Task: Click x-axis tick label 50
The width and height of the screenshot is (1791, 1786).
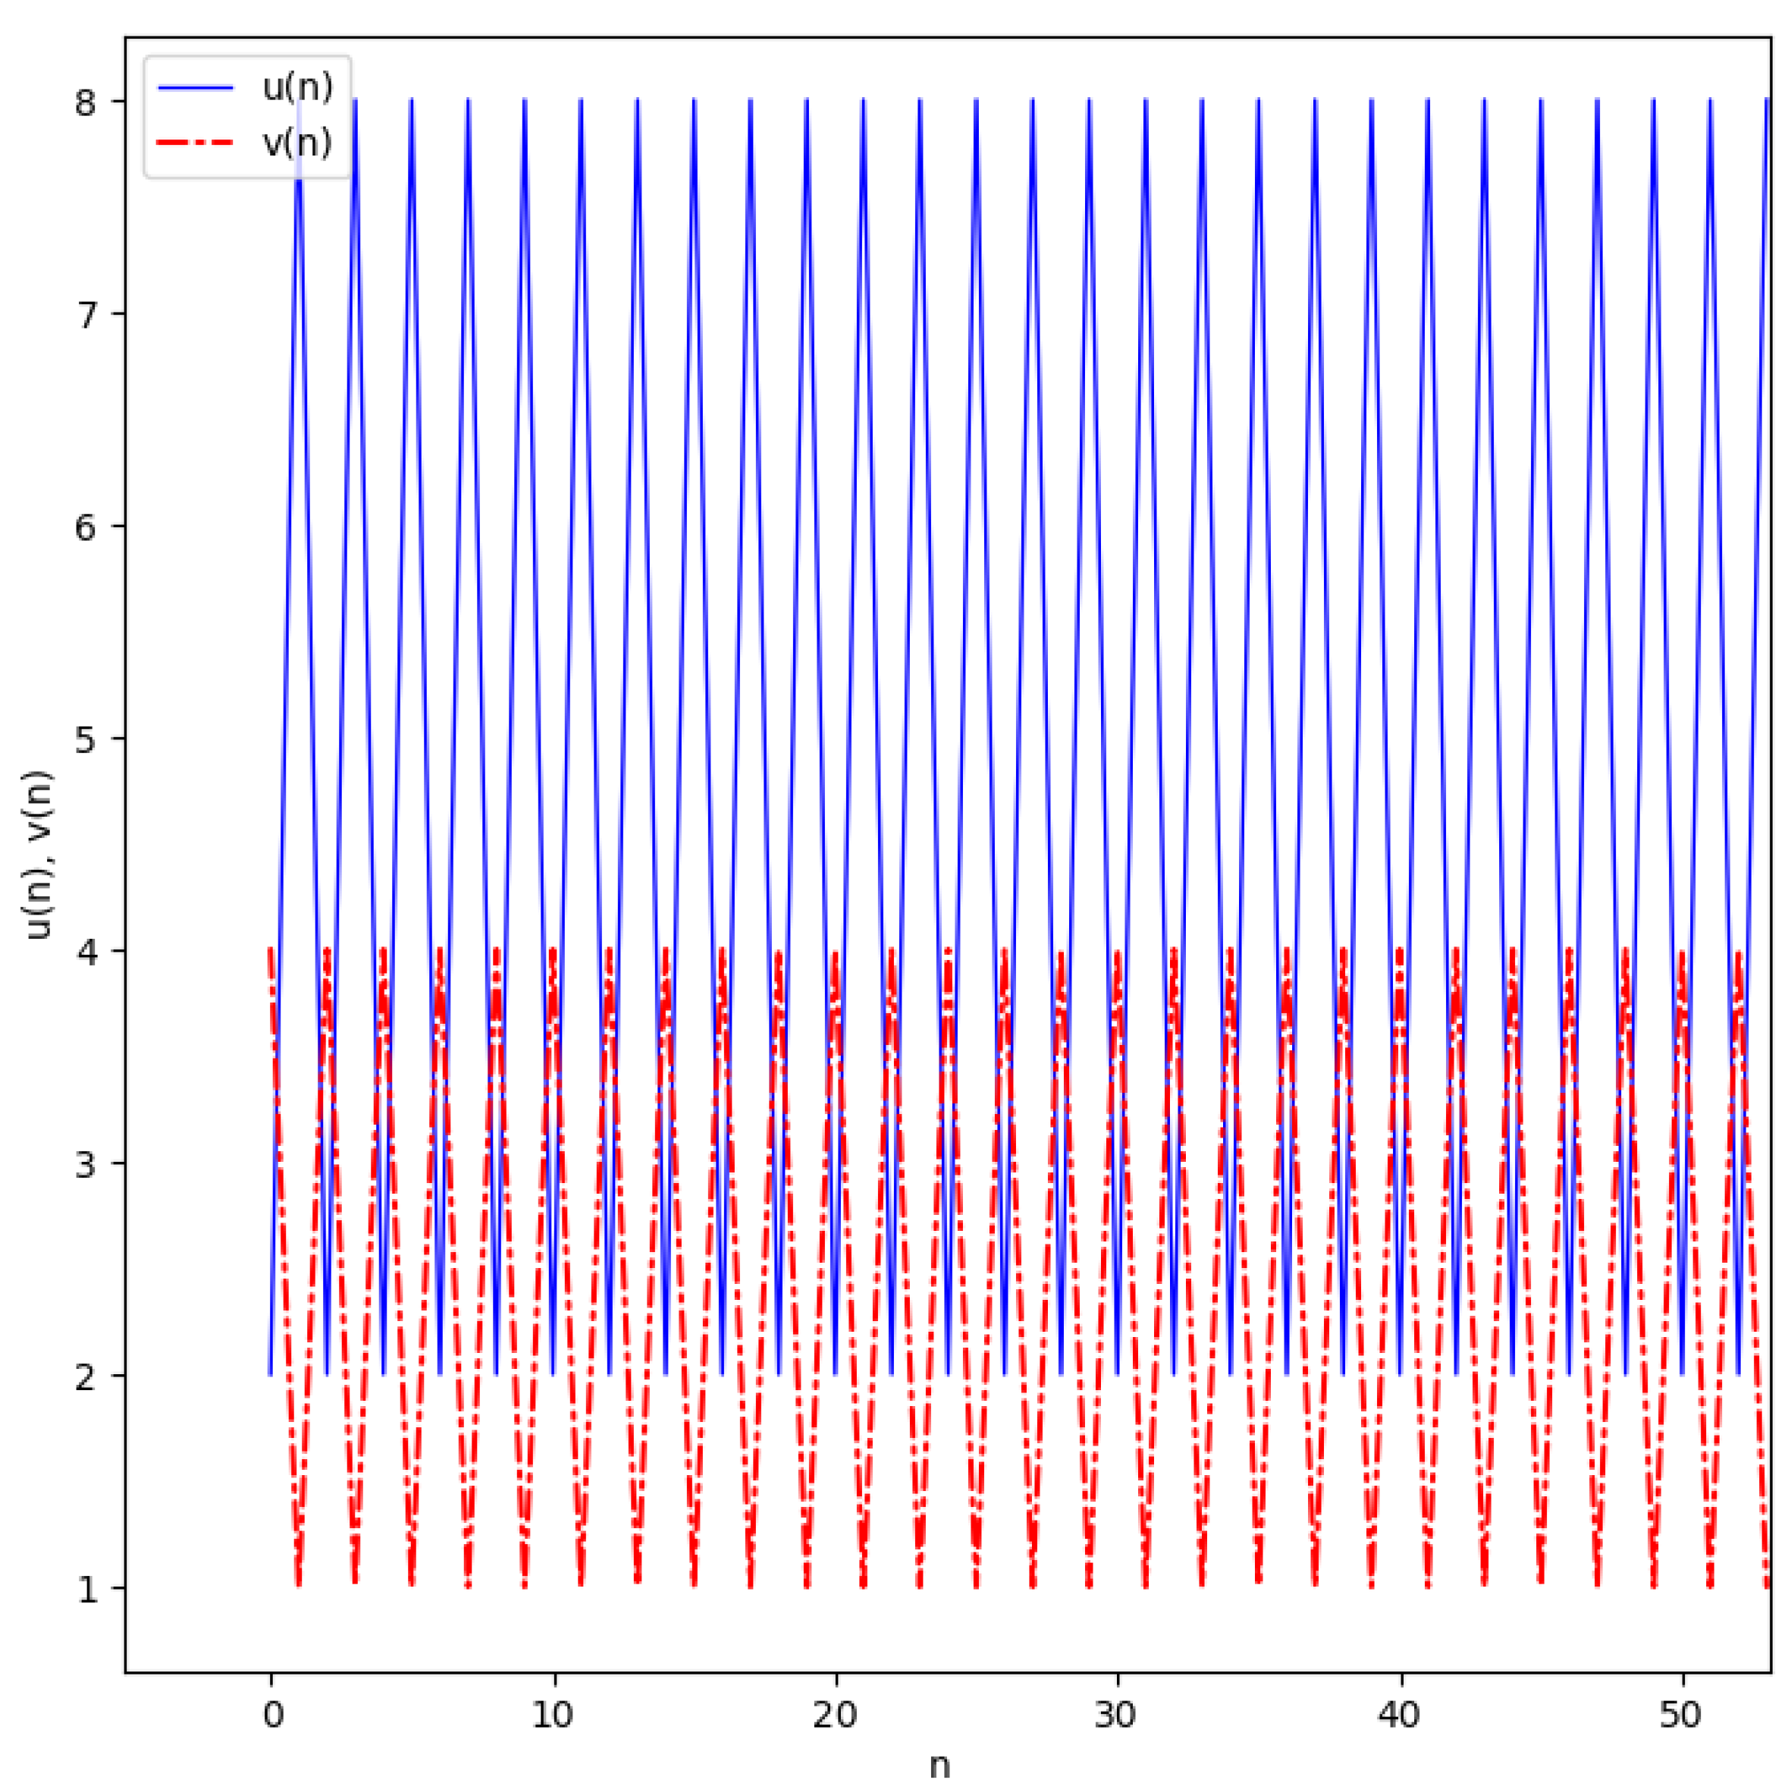Action: click(x=1681, y=1715)
